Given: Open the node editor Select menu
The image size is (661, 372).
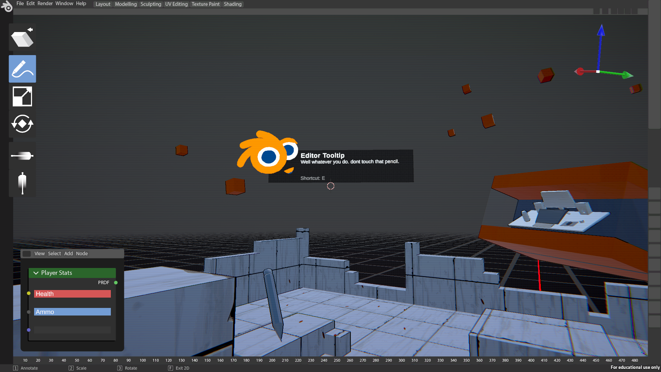Looking at the screenshot, I should click(x=54, y=254).
